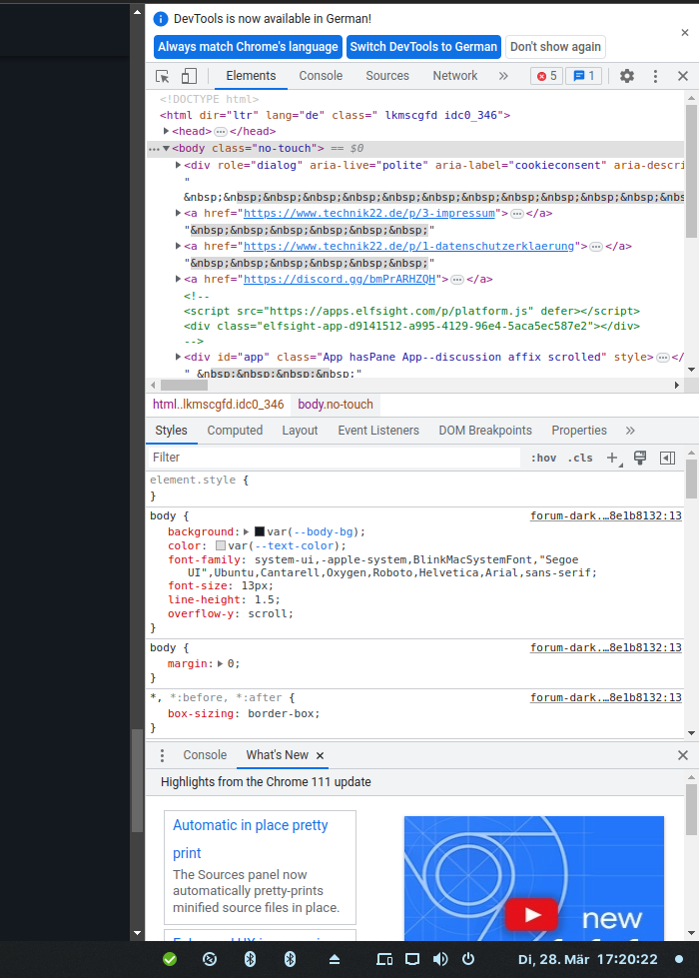The image size is (699, 978).
Task: Open the technik22.de impressum link
Action: click(x=369, y=214)
